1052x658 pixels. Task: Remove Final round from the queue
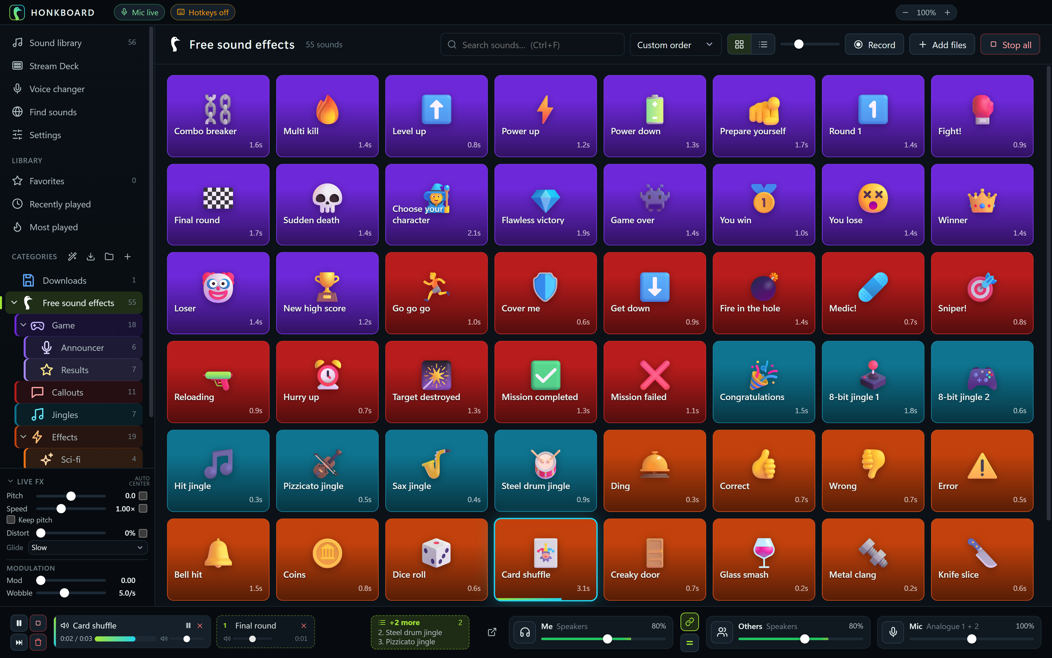coord(304,626)
